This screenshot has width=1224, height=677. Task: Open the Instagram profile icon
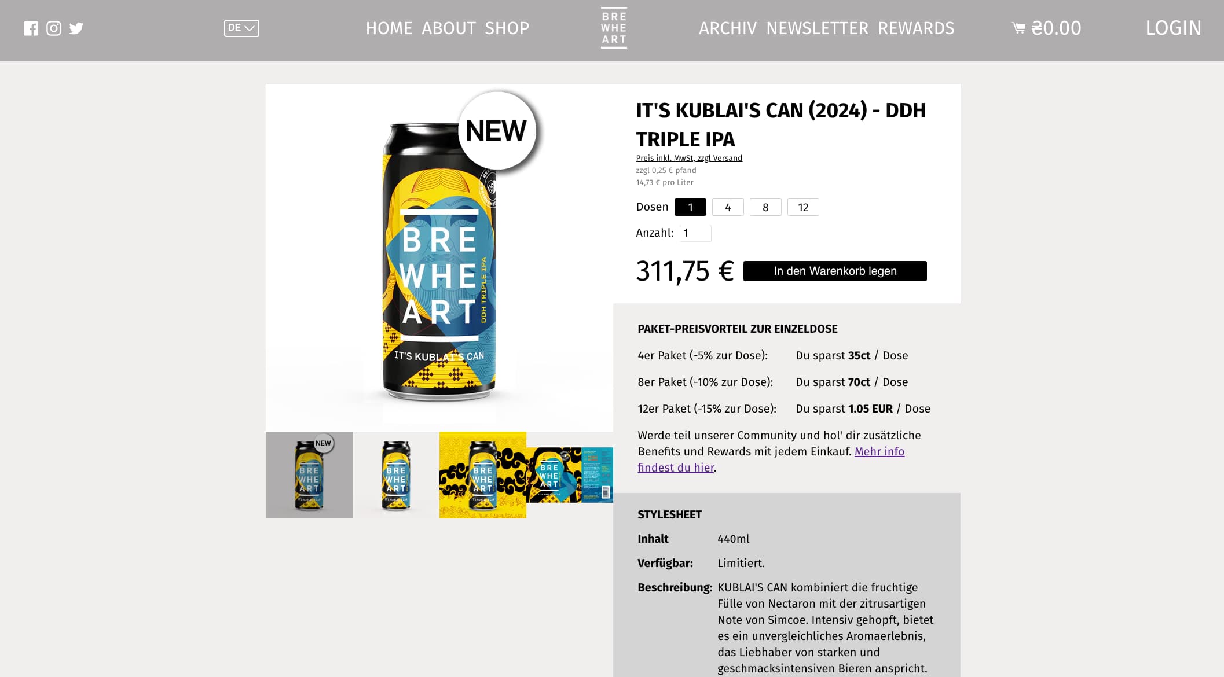click(54, 28)
